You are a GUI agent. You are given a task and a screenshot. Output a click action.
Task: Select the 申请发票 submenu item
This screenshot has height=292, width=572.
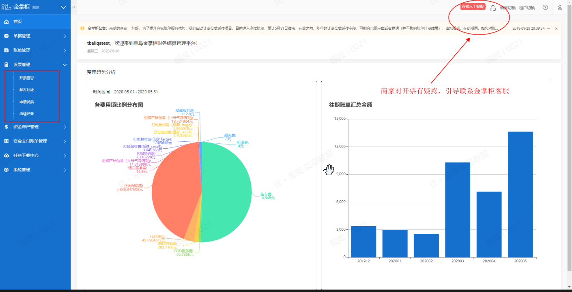27,102
